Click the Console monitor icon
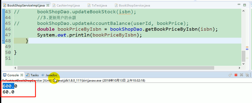The width and height of the screenshot is (252, 103). coord(5,75)
